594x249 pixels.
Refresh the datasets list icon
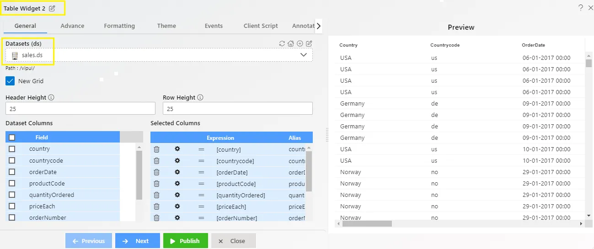coord(282,44)
